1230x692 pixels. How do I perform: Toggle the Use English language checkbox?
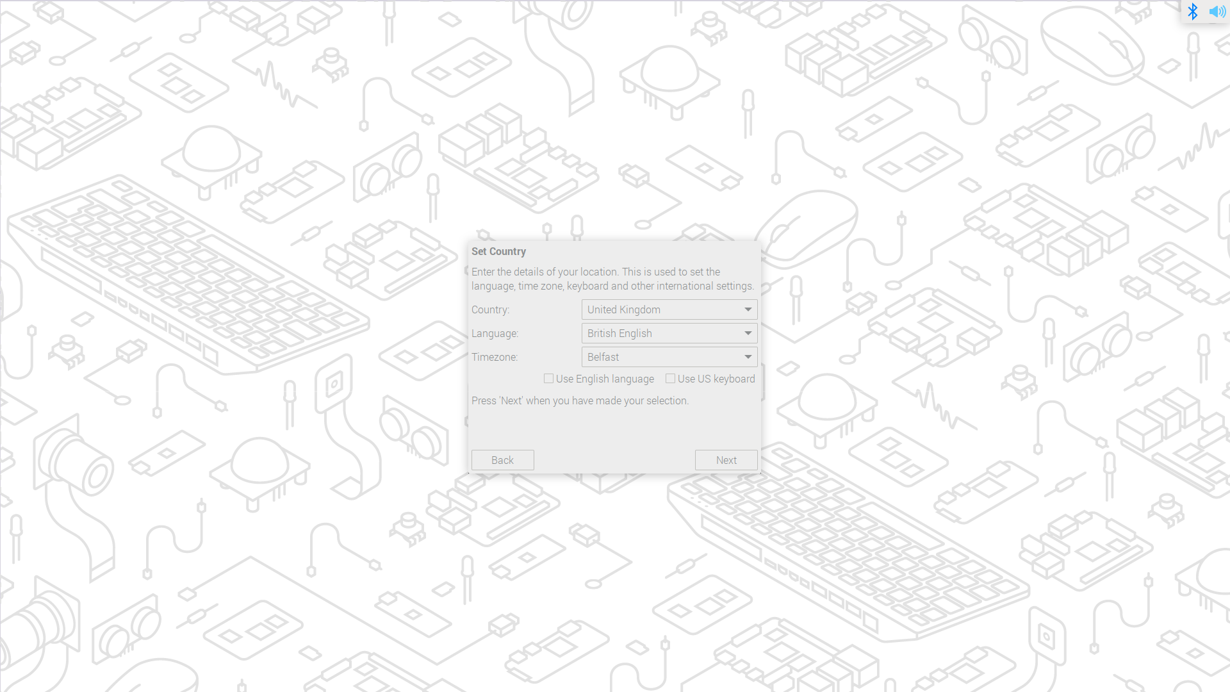coord(548,379)
